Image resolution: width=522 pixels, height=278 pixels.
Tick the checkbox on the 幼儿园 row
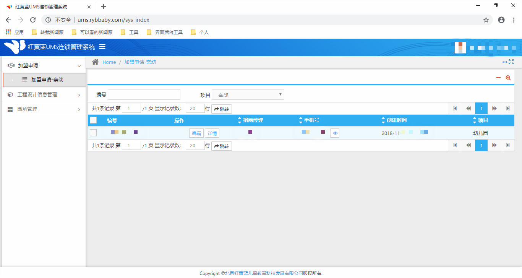(x=93, y=133)
